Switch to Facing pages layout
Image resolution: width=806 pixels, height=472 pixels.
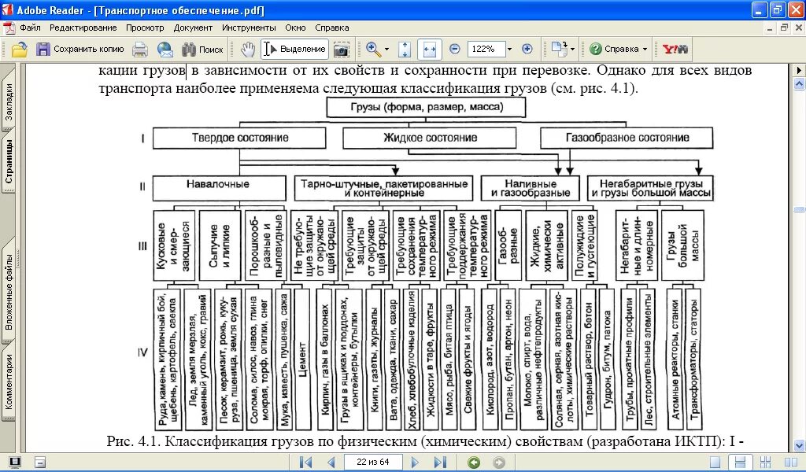click(x=790, y=463)
